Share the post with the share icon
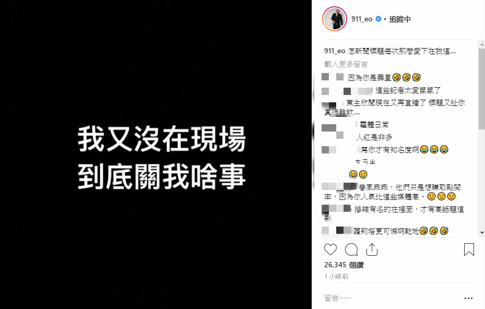Screen dimensions: 485x309 click(372, 249)
